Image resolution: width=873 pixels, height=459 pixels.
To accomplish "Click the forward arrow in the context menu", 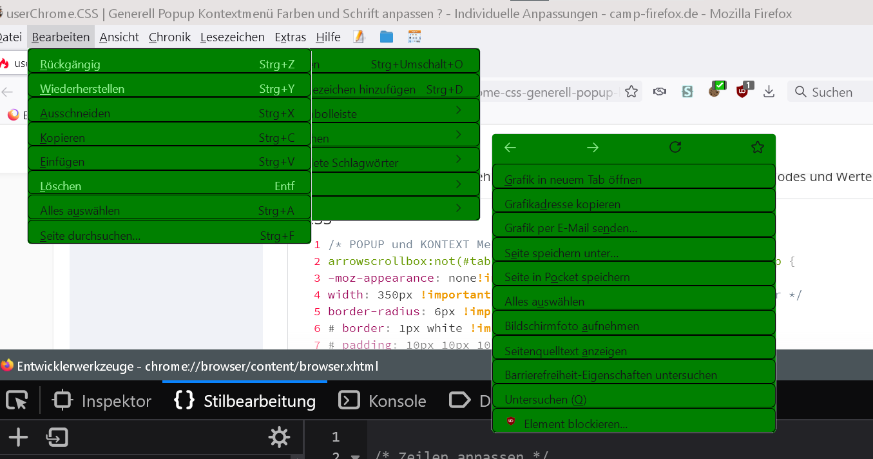I will click(593, 148).
